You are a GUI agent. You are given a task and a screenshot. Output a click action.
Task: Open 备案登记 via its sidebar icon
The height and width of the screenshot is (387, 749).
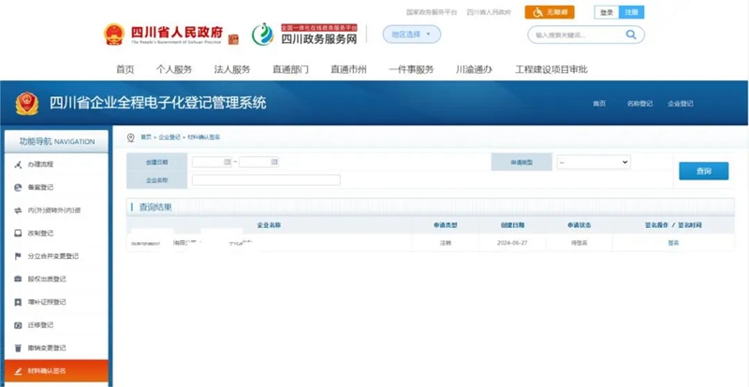[x=18, y=188]
